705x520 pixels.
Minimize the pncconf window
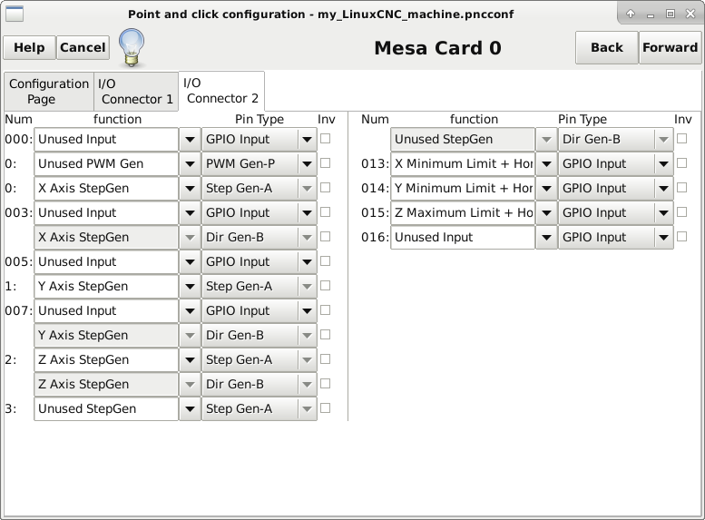click(651, 14)
